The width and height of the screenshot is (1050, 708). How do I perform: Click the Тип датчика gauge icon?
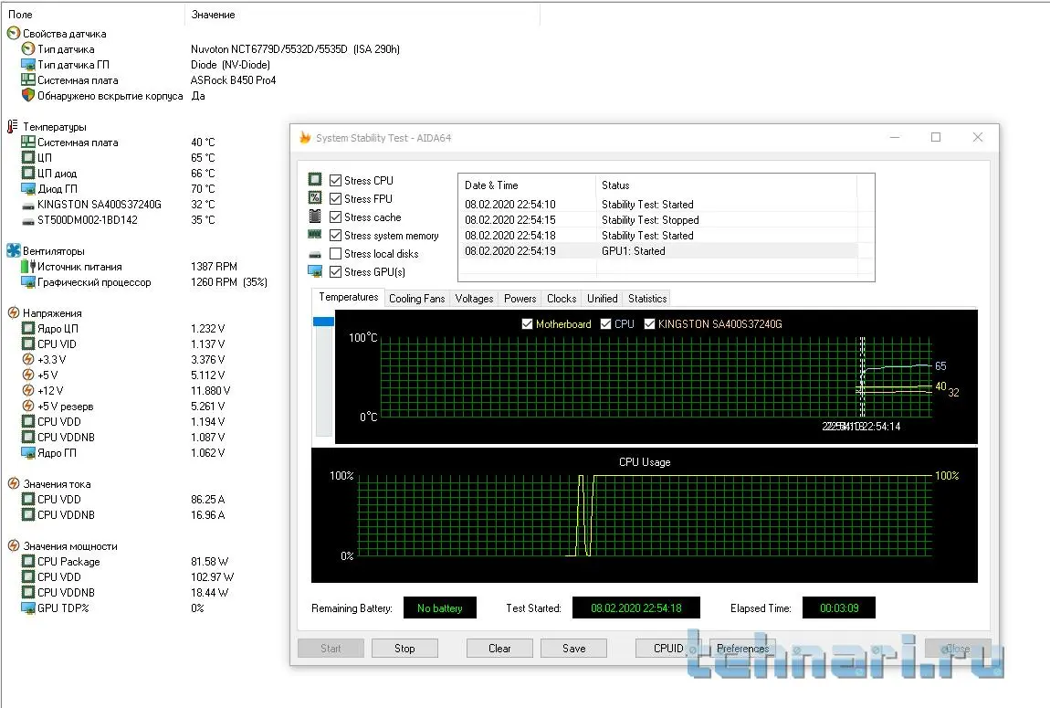click(x=28, y=49)
